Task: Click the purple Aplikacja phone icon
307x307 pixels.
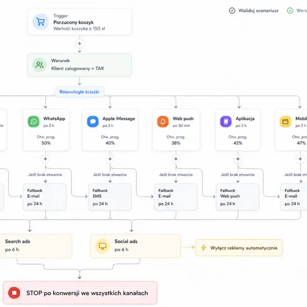Action: [x=226, y=122]
